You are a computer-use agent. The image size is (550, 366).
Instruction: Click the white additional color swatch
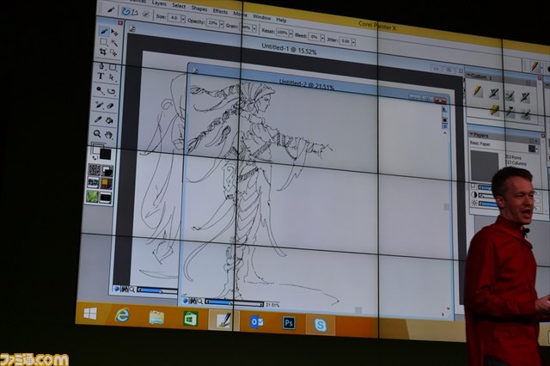97,149
